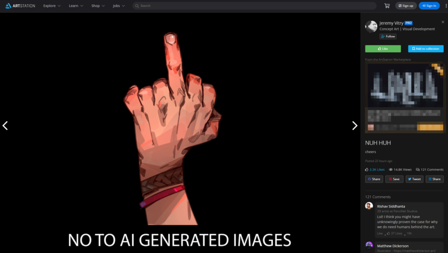
Task: Open Matthew Dickerson's avatar
Action: [x=369, y=245]
